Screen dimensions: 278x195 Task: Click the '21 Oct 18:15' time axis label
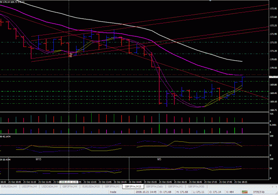tap(241, 182)
